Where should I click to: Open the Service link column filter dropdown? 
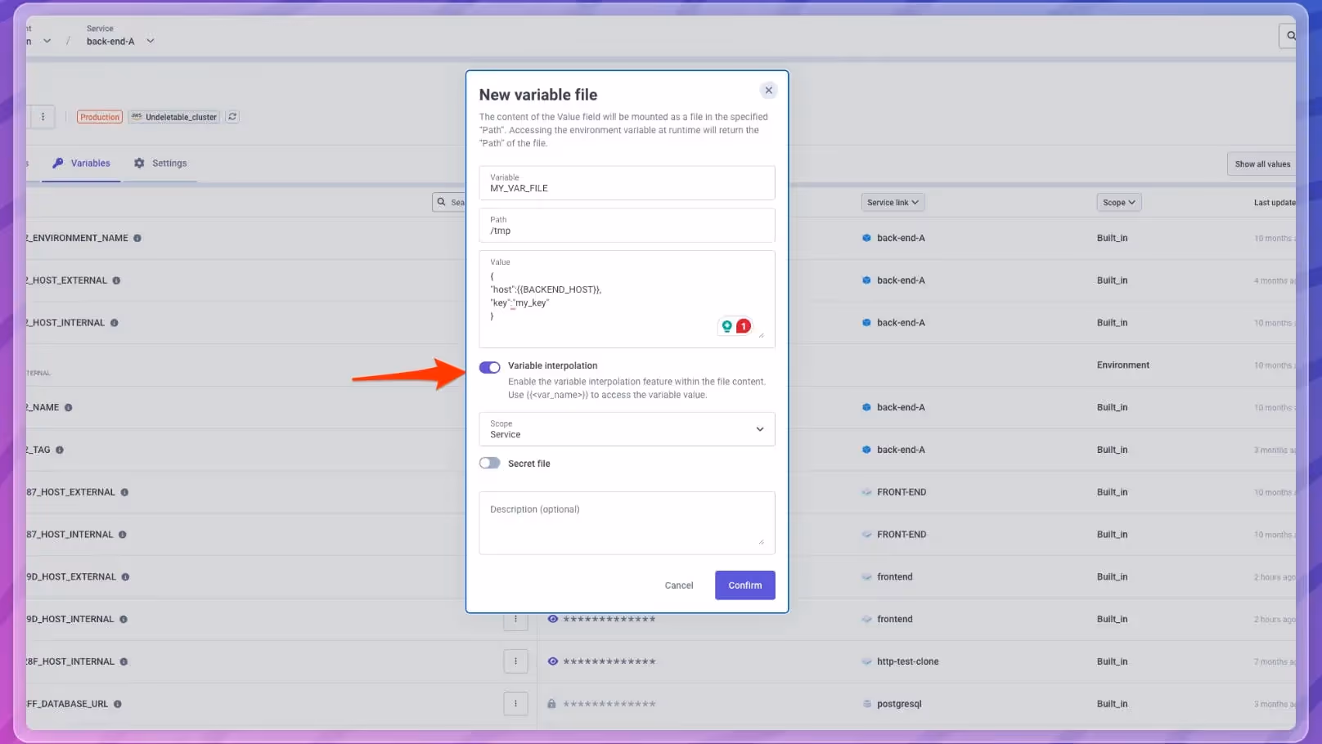(892, 202)
